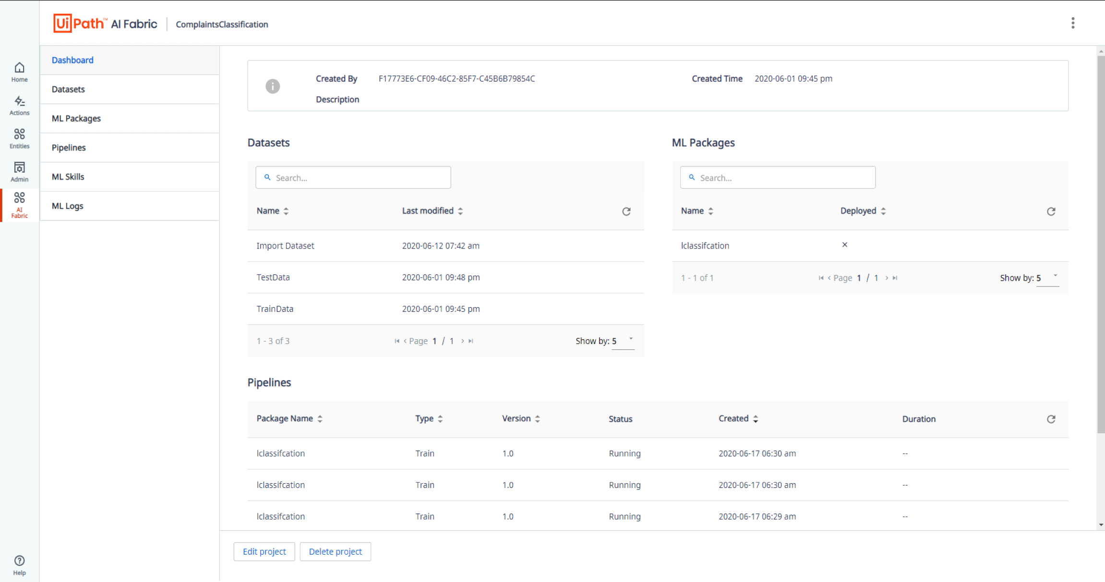Refresh the ML Packages table

pyautogui.click(x=1051, y=211)
